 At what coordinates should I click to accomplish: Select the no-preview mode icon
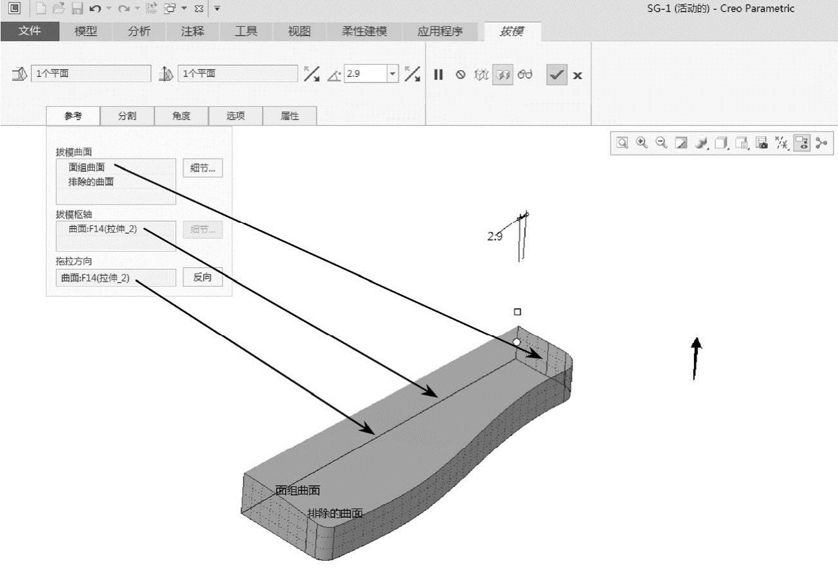tap(460, 75)
